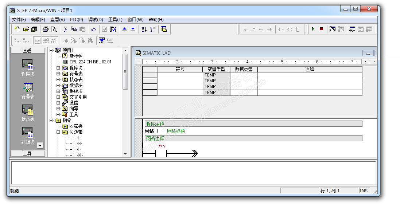Open the 查看(V) menu
This screenshot has width=400, height=220.
click(57, 20)
